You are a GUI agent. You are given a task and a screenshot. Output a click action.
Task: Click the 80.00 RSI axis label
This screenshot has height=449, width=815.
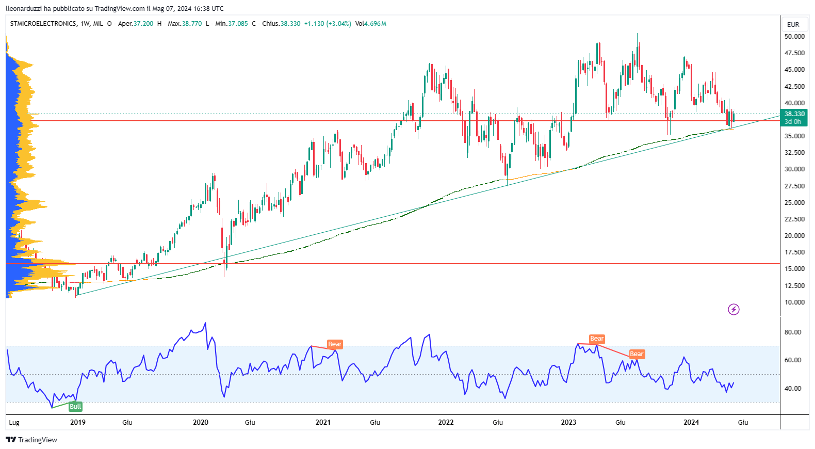(793, 332)
